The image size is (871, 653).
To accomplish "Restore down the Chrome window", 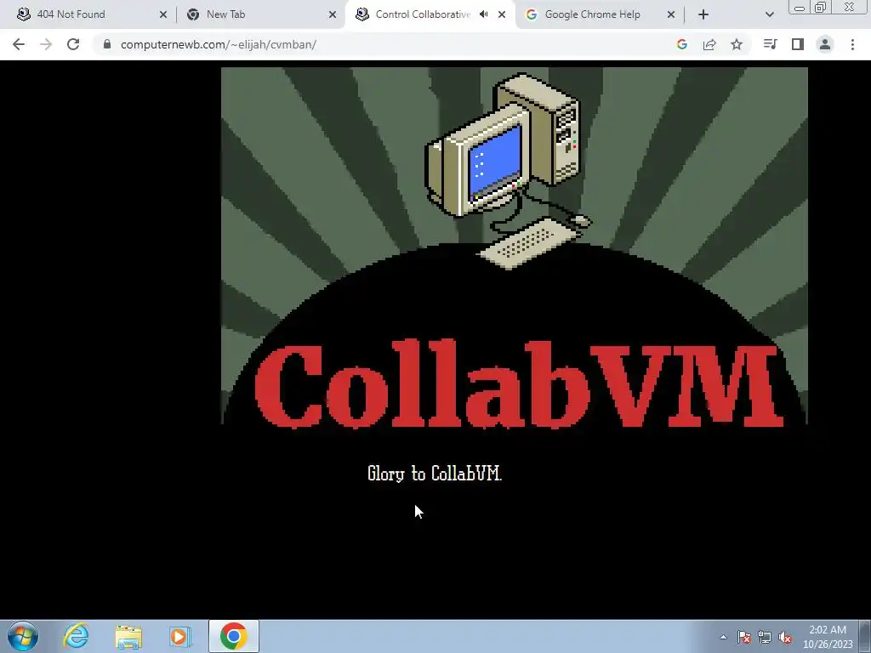I will click(821, 8).
